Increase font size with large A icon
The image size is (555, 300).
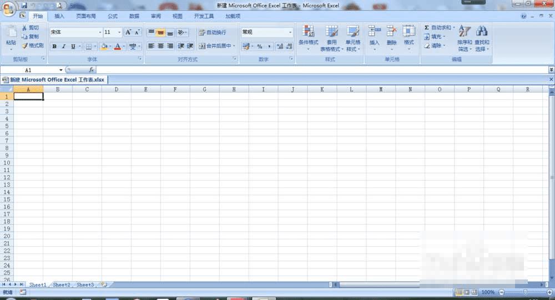point(128,32)
